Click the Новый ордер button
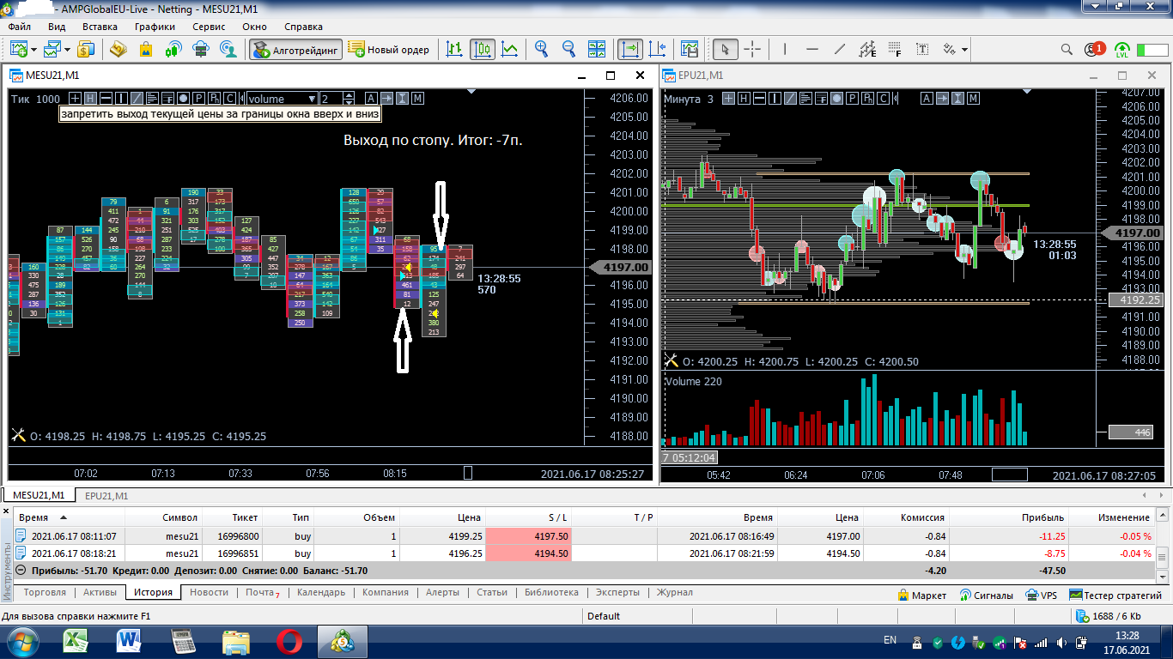 pos(390,49)
